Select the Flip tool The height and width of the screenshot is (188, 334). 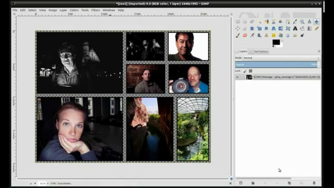[x=281, y=28]
